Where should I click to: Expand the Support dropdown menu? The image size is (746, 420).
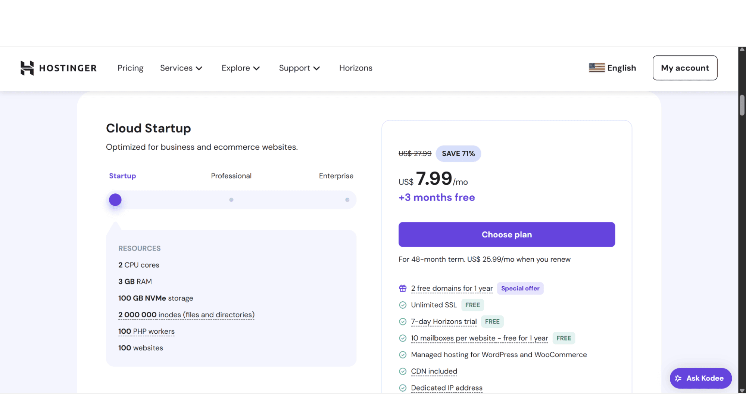click(x=300, y=68)
